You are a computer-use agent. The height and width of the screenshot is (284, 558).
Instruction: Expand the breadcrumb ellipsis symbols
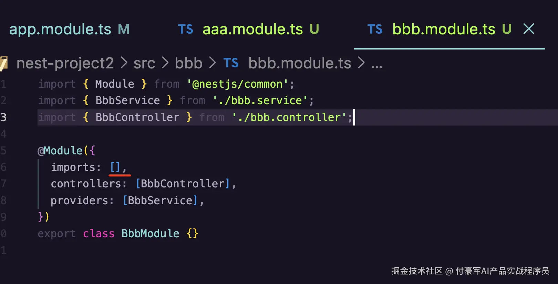376,65
